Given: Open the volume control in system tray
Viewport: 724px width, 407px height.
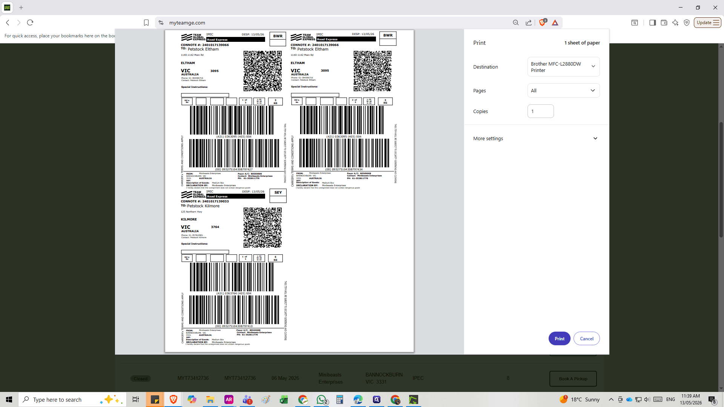Looking at the screenshot, I should [647, 399].
